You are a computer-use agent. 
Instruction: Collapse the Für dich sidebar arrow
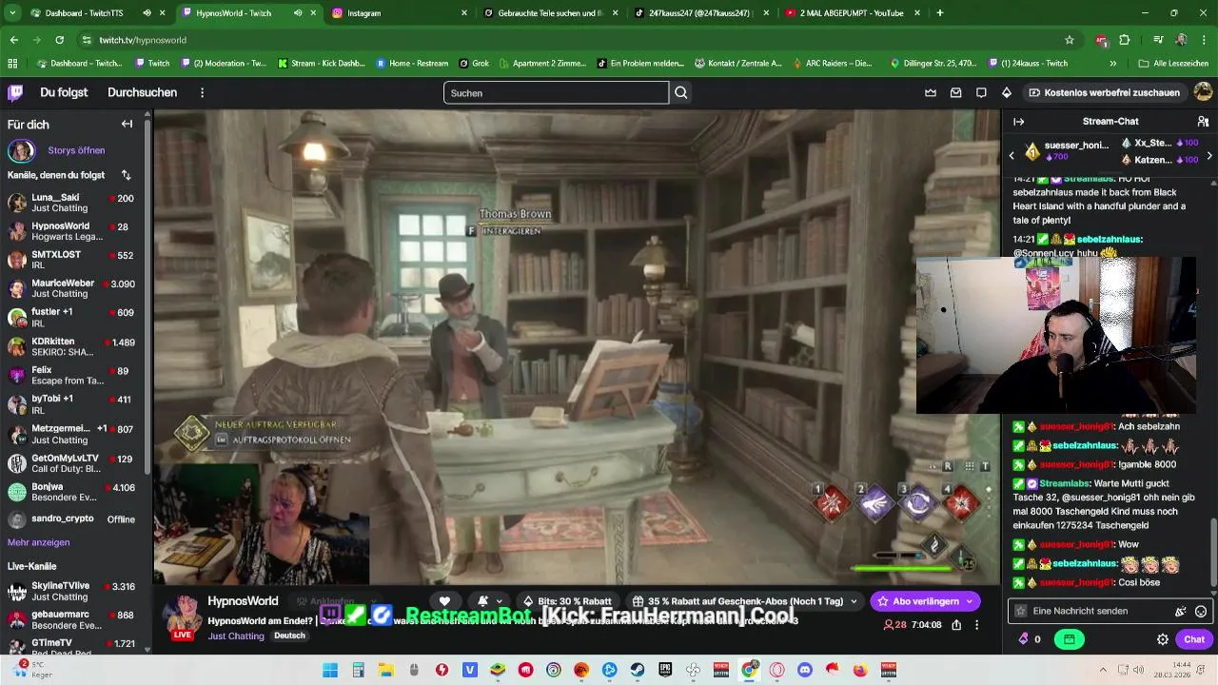[127, 124]
